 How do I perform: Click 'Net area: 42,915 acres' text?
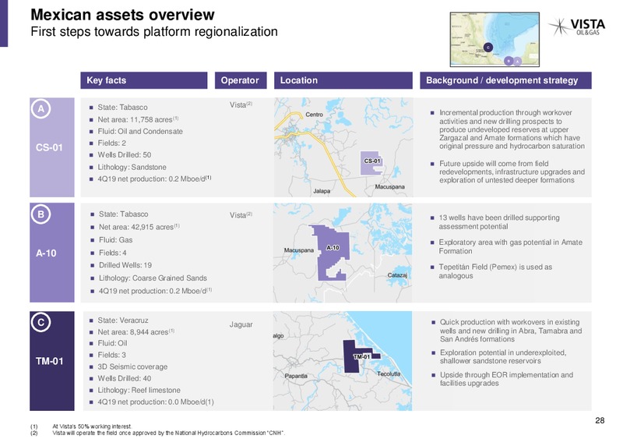click(139, 227)
